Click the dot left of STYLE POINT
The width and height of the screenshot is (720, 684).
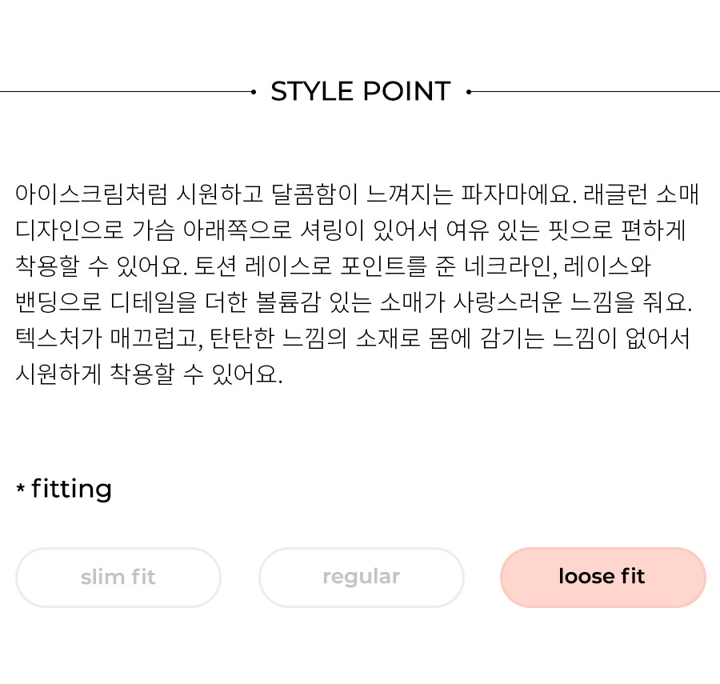click(x=254, y=92)
